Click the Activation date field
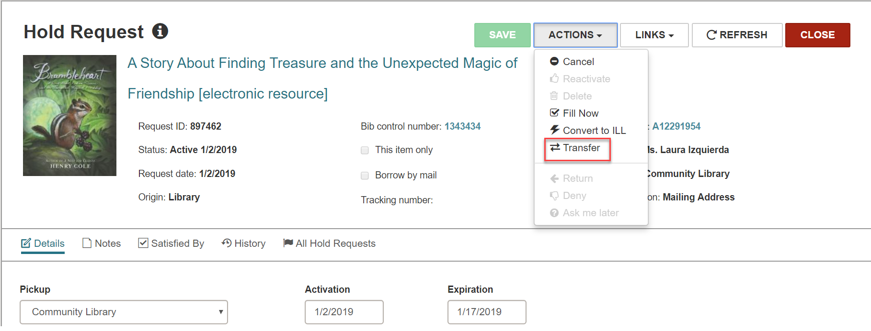The image size is (871, 331). [344, 312]
